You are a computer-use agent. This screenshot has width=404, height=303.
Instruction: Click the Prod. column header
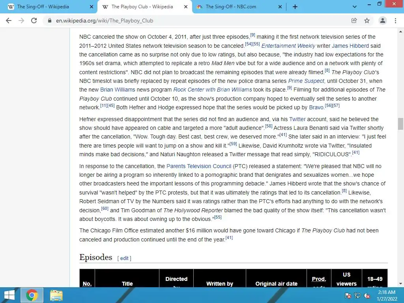(x=319, y=279)
